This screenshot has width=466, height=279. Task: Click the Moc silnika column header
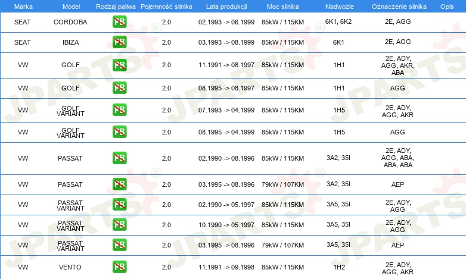point(283,7)
